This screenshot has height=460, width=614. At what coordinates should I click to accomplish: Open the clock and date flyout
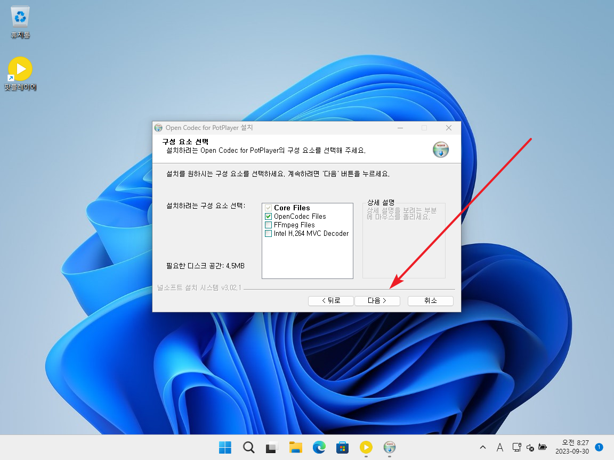[572, 447]
